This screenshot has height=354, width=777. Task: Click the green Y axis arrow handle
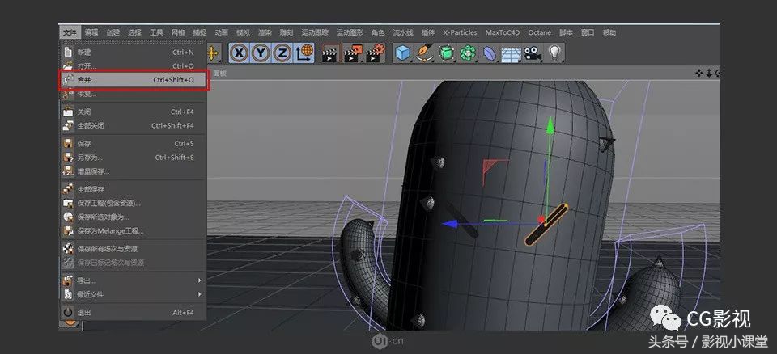[x=550, y=124]
